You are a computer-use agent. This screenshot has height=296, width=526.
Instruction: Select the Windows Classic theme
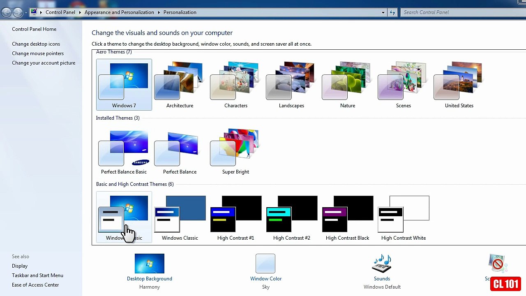click(180, 217)
